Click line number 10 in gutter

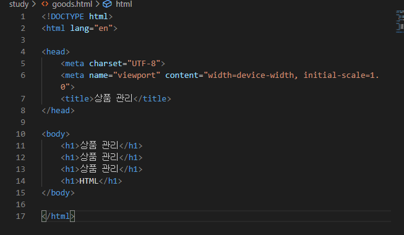click(x=20, y=134)
